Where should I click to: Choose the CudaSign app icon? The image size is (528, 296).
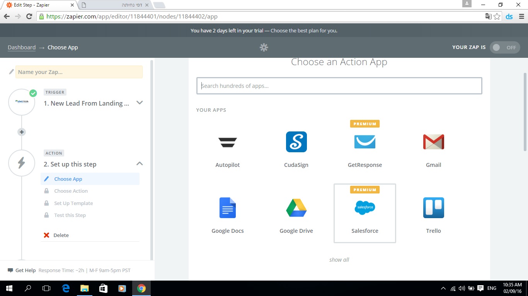pos(296,142)
